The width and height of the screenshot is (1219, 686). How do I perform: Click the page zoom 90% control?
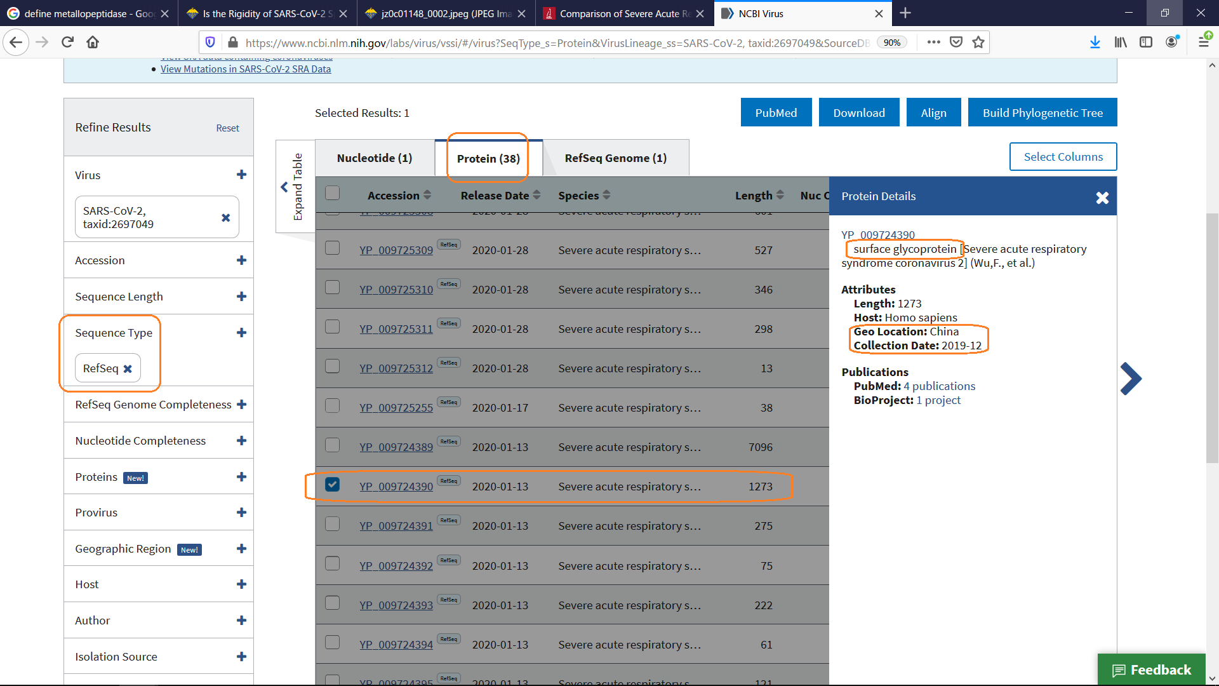[x=892, y=42]
